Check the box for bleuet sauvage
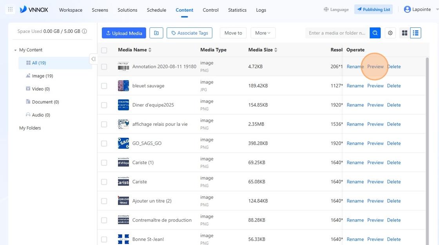439x245 pixels. click(x=104, y=86)
